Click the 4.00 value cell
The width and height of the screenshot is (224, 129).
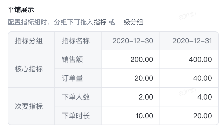pos(189,97)
